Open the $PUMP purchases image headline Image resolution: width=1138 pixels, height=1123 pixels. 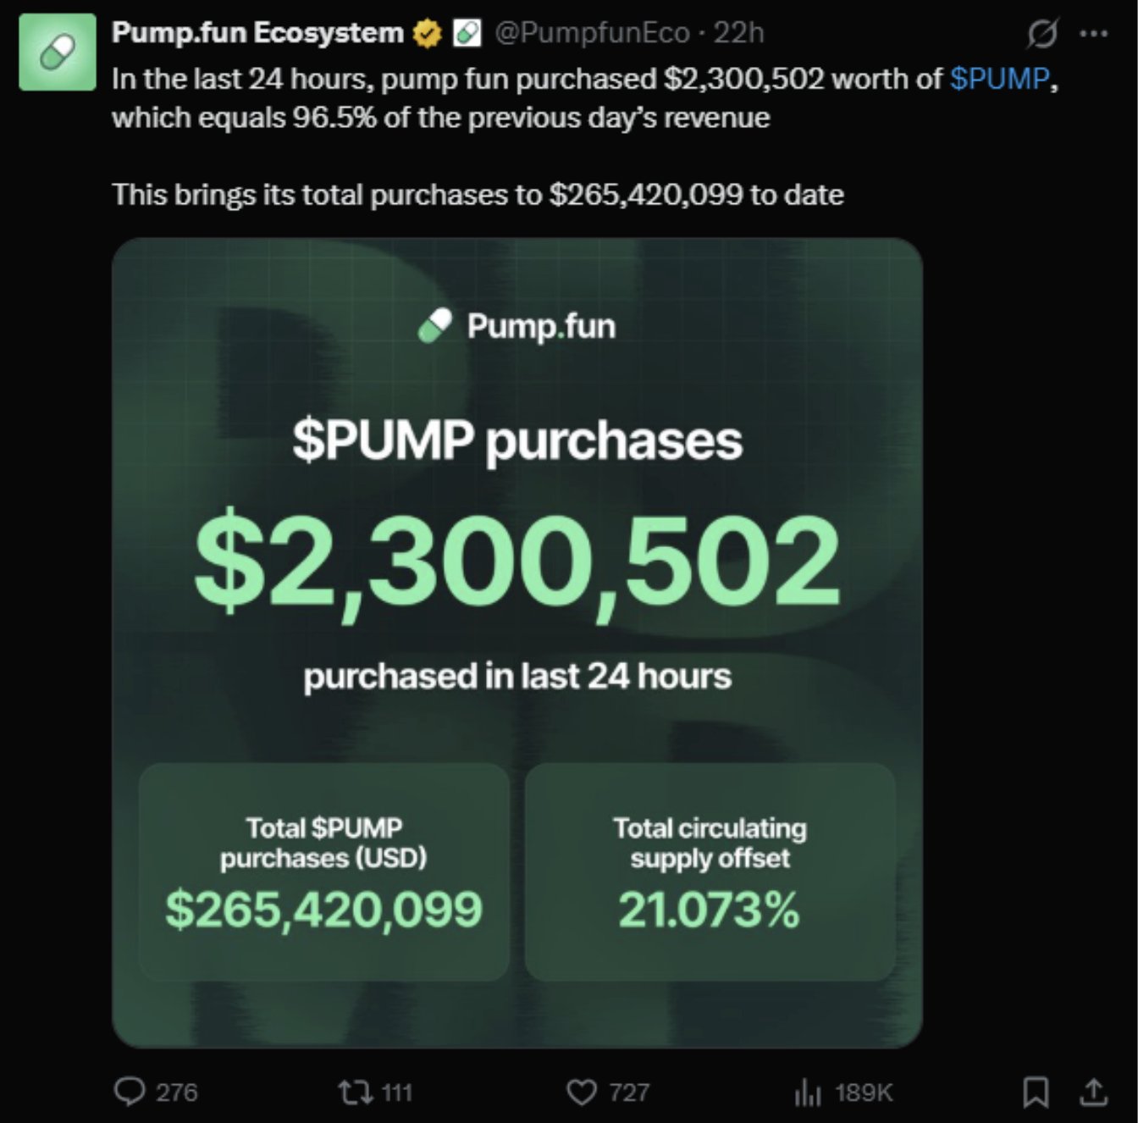pyautogui.click(x=517, y=441)
